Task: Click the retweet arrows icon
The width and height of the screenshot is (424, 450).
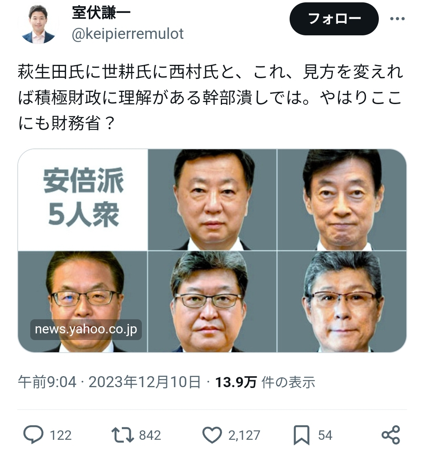Action: pos(122,435)
